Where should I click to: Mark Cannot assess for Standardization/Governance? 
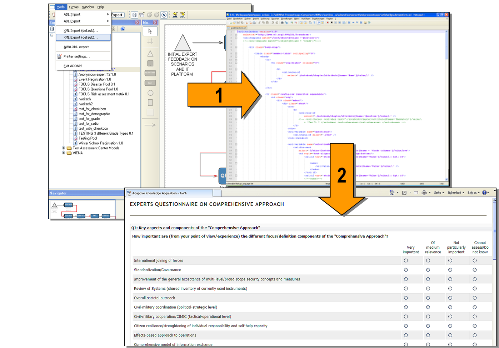click(474, 270)
